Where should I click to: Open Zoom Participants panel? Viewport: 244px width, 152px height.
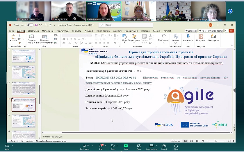(85, 147)
